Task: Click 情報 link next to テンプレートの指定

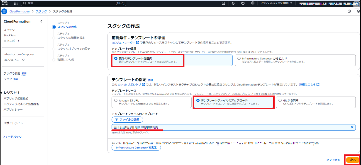Action: [x=150, y=80]
